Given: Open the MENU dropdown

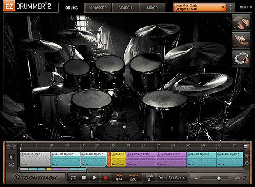Looking at the screenshot, I should (x=244, y=7).
